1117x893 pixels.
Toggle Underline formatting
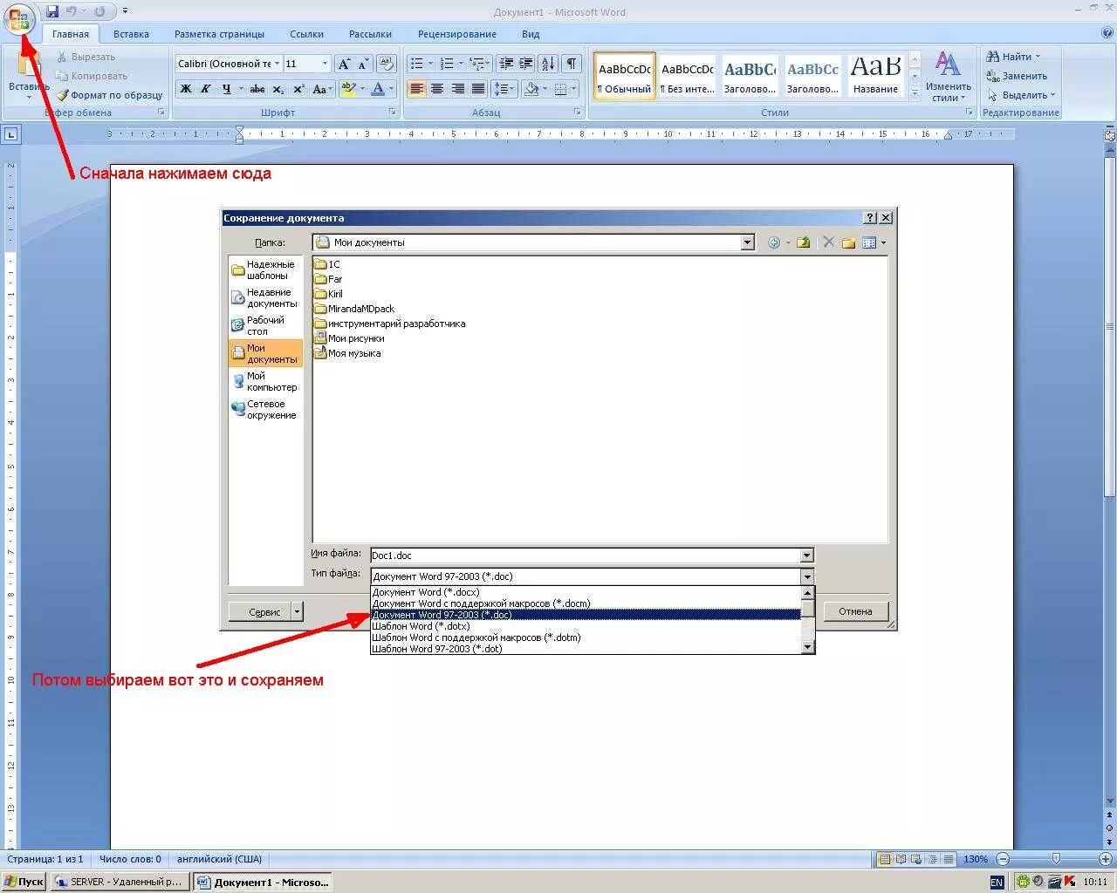tap(227, 89)
